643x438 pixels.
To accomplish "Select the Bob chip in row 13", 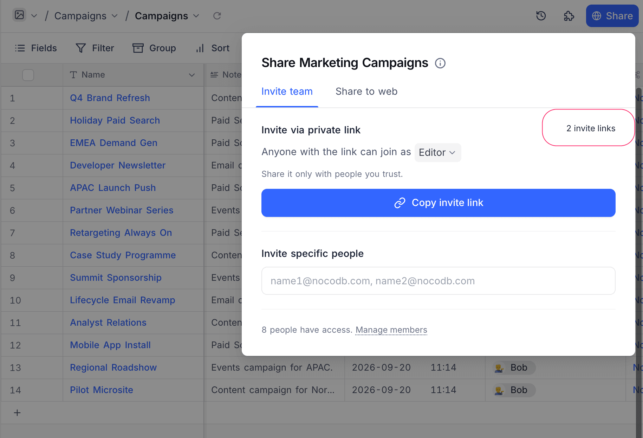I will tap(514, 367).
